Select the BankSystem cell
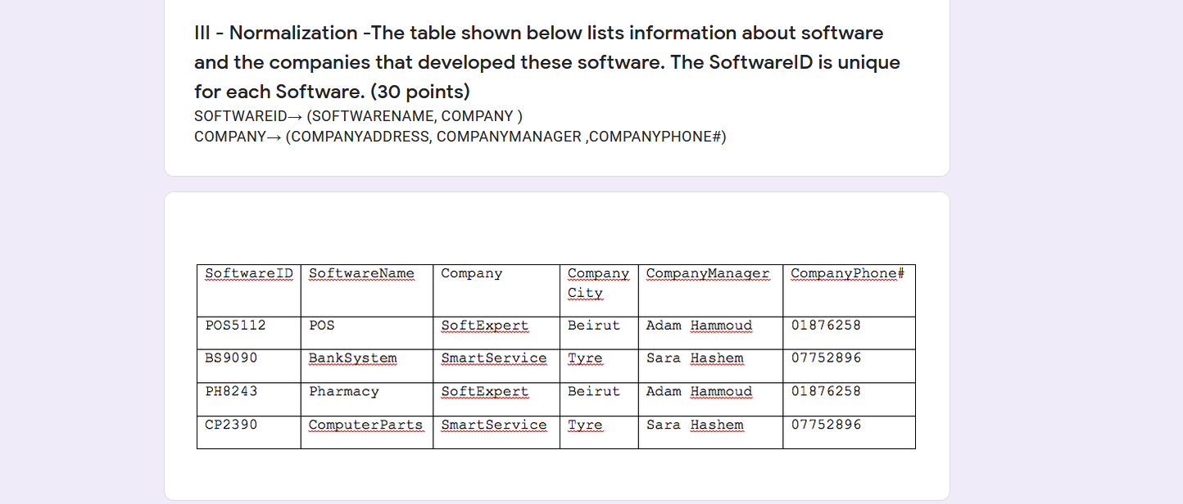Screen dimensions: 1183x504 click(x=352, y=358)
